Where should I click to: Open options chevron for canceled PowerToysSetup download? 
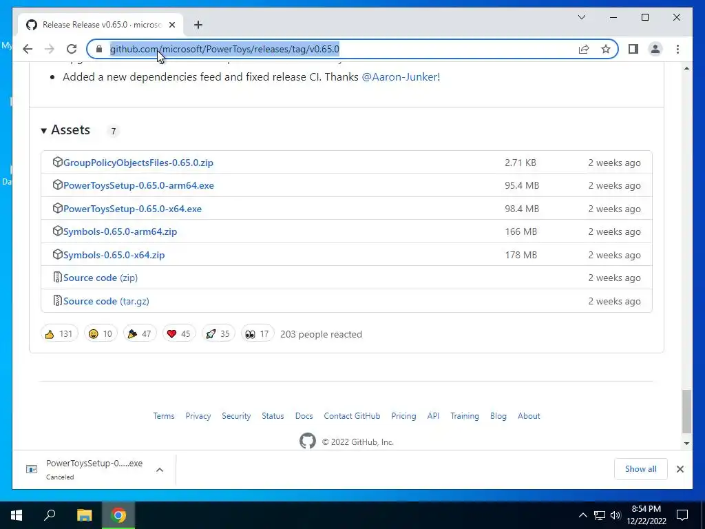(x=160, y=470)
